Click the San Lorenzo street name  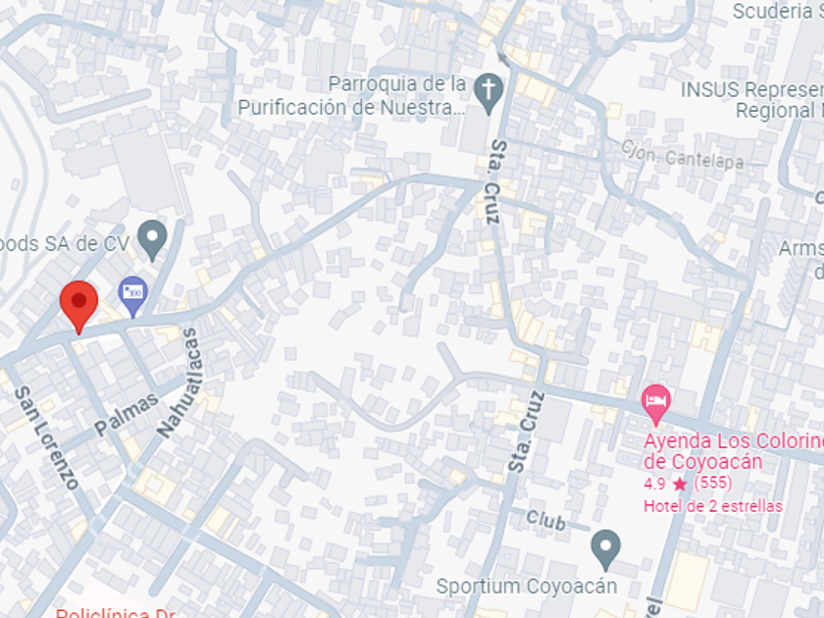point(46,438)
